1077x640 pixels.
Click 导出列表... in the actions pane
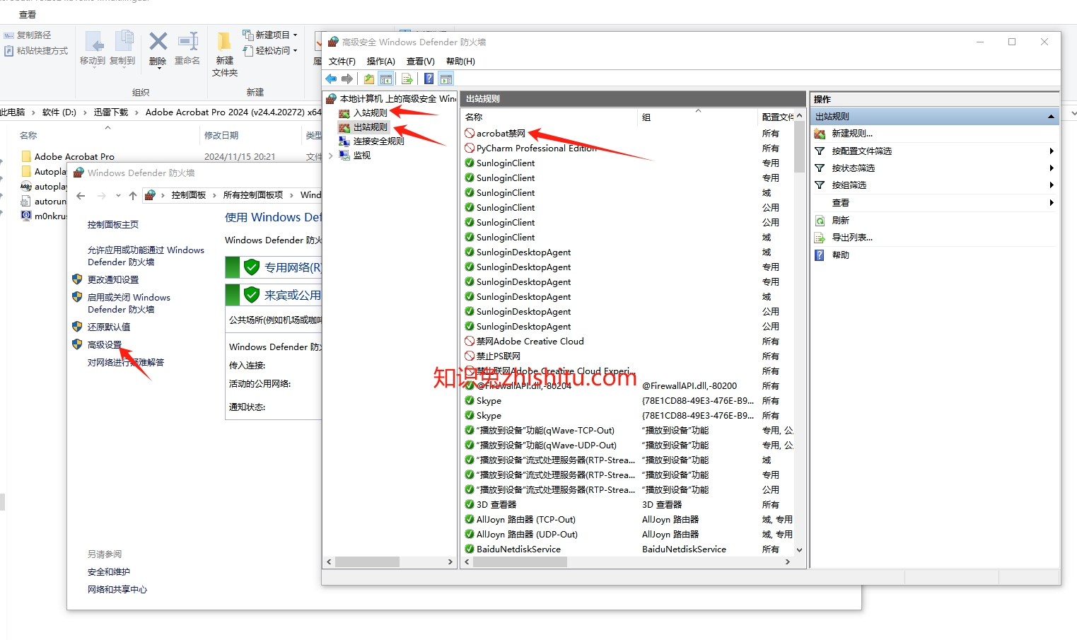pos(851,238)
